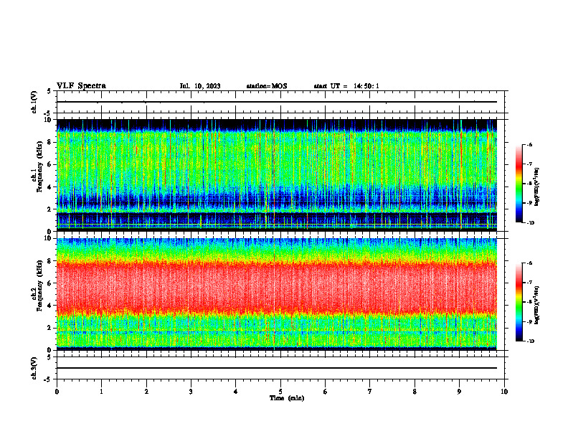Click the ch.2 spectrogram color scale bar

(x=519, y=302)
